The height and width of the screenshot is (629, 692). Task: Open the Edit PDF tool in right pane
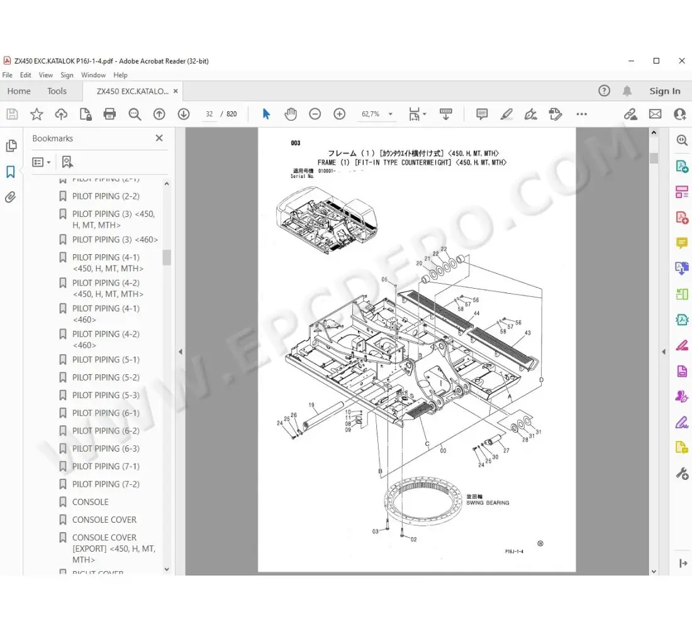682,192
